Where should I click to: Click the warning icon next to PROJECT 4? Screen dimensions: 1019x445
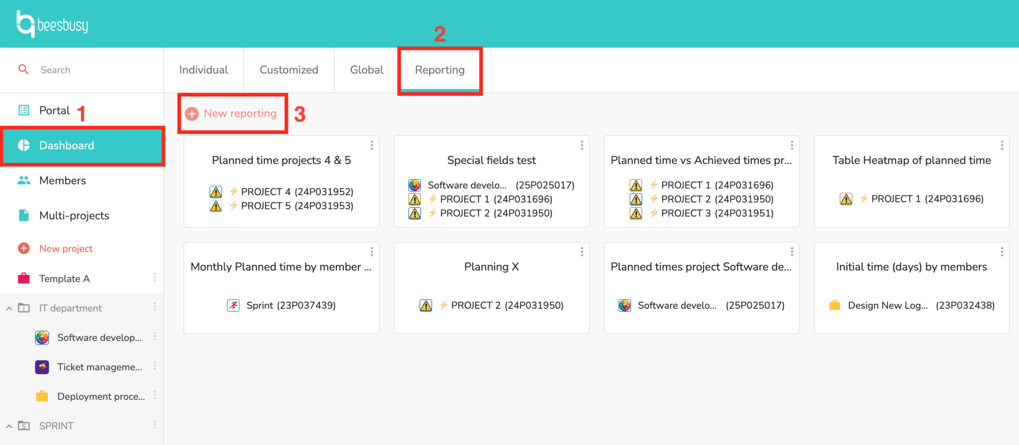215,192
